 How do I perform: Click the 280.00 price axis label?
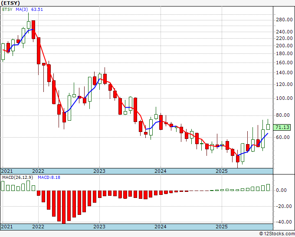click(x=284, y=20)
